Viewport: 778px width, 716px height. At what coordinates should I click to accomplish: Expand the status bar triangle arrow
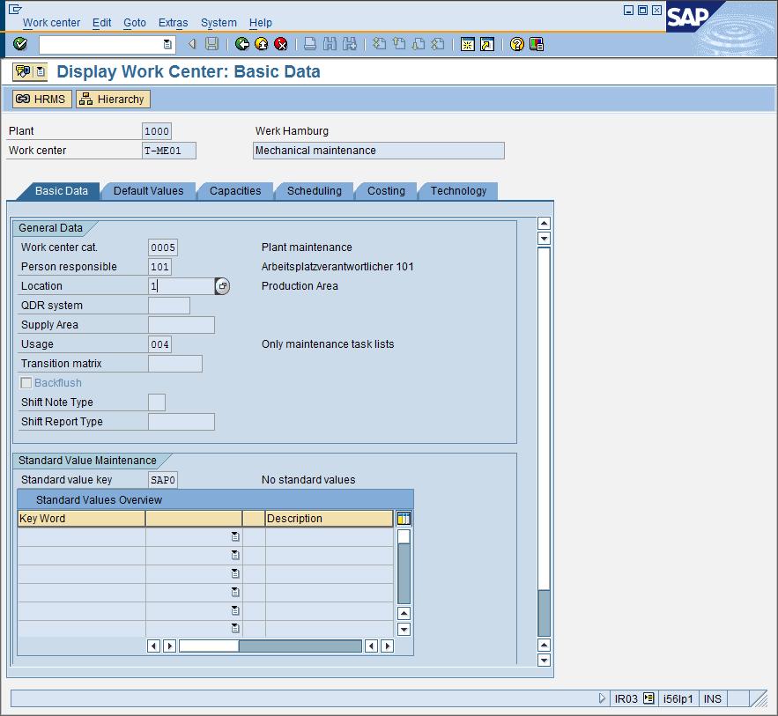click(602, 698)
